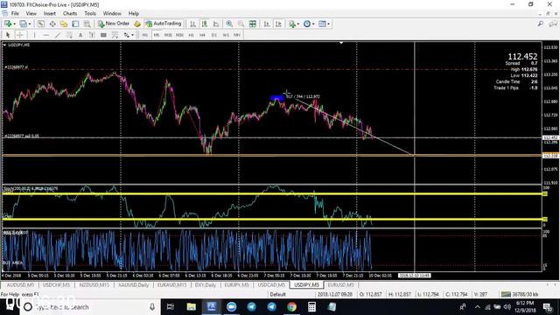Open the File menu

[15, 13]
